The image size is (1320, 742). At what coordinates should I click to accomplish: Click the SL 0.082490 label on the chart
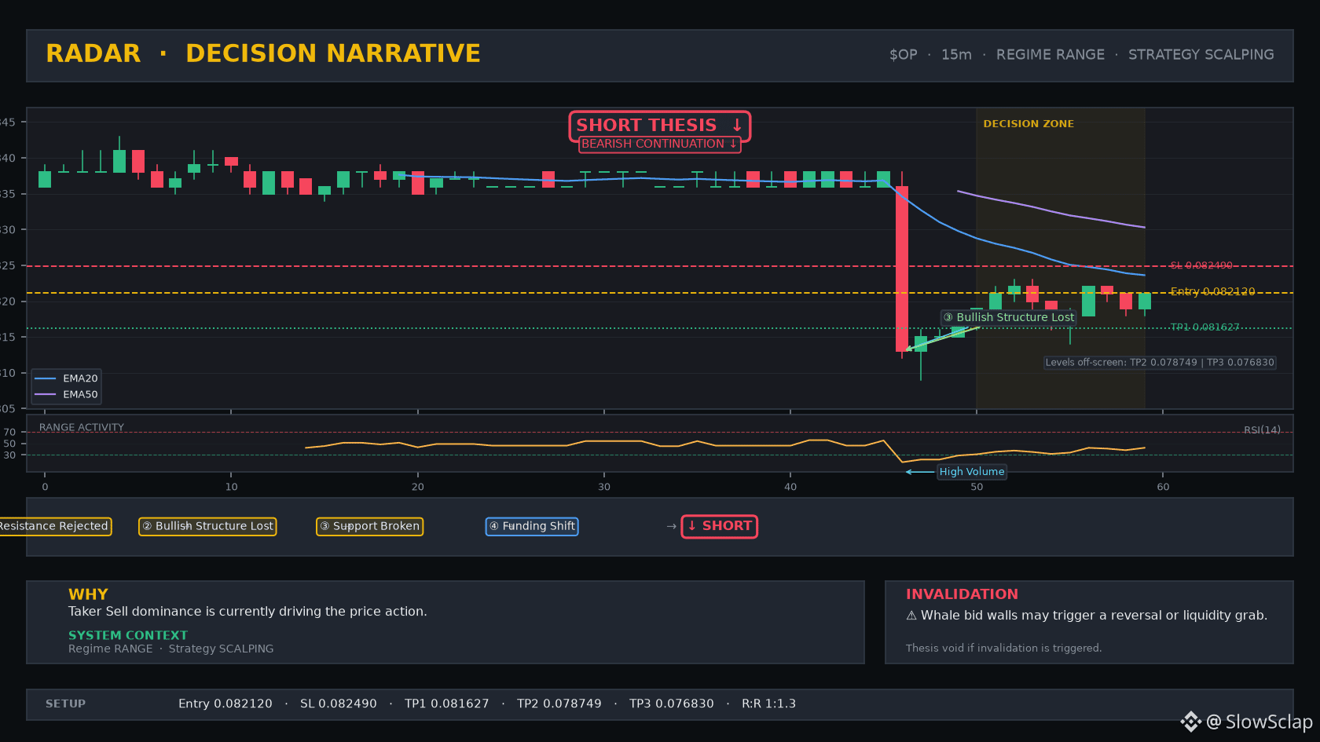[1201, 265]
